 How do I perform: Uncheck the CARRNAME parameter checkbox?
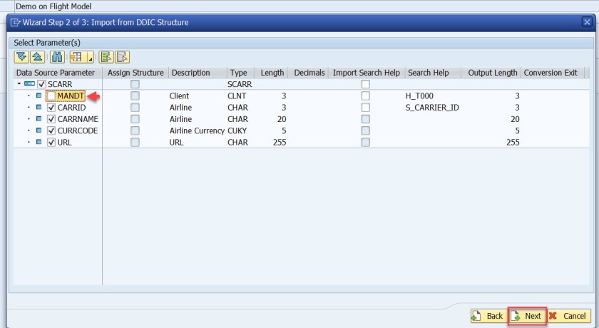(51, 119)
